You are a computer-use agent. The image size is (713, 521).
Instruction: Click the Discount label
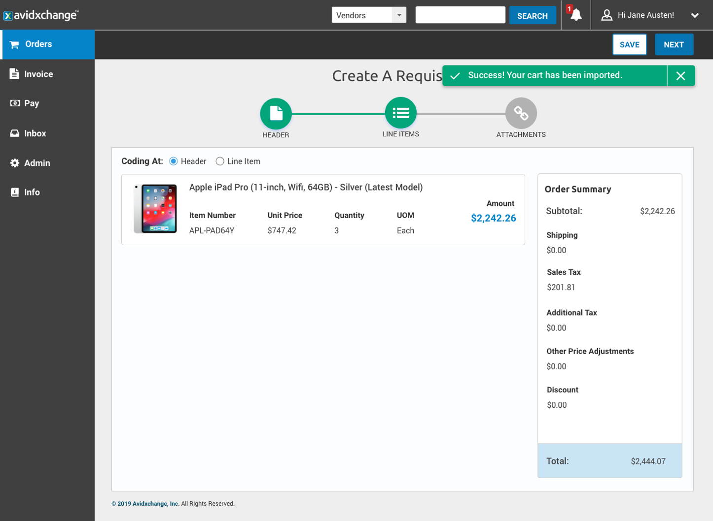(562, 390)
